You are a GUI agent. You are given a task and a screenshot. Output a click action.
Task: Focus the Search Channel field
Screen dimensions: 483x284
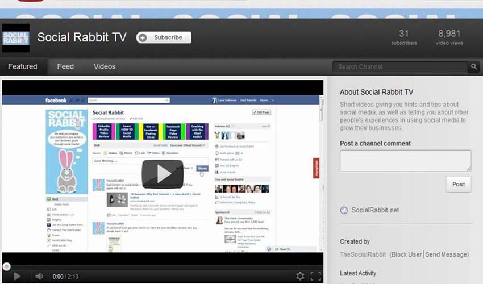coord(400,67)
